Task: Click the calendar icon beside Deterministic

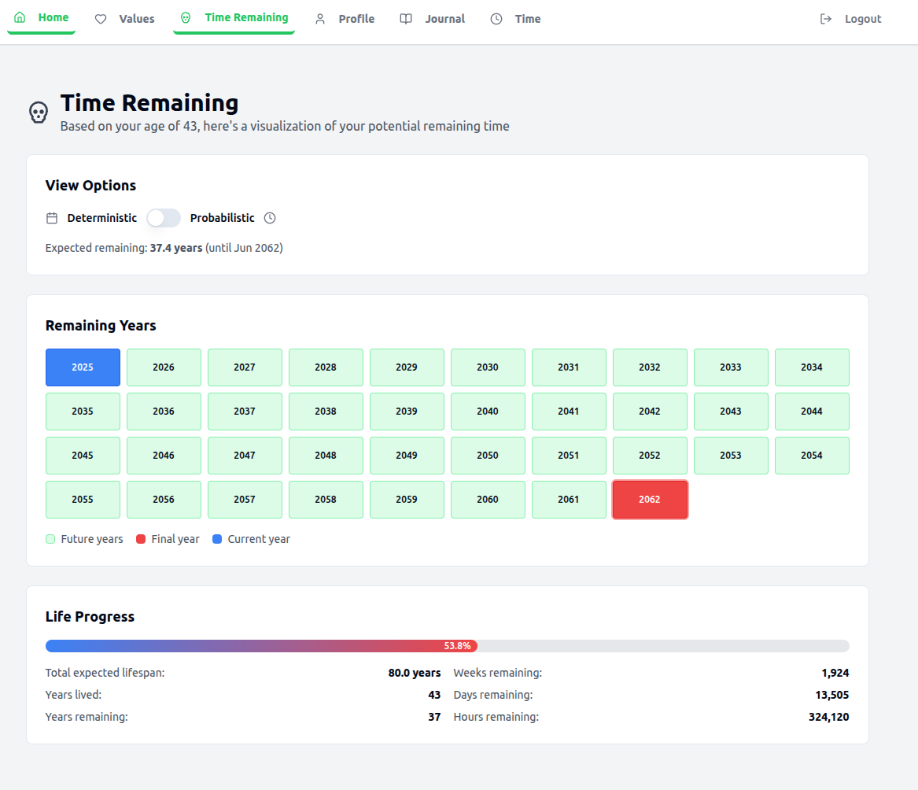Action: coord(52,218)
